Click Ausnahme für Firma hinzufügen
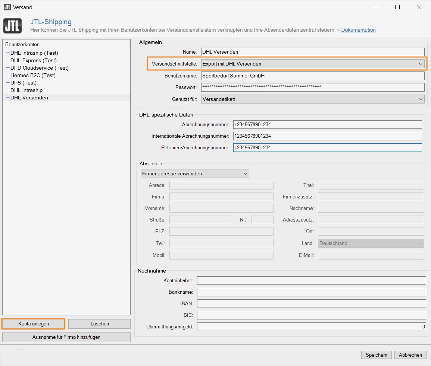 [66, 337]
